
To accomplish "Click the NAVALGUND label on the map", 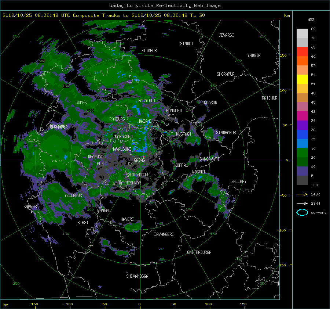I will click(121, 149).
